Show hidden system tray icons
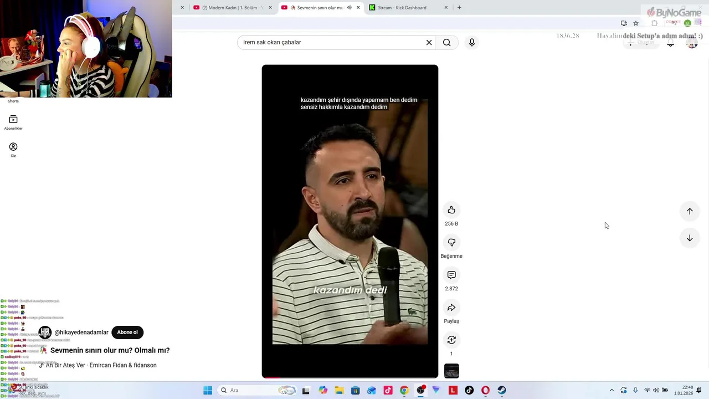The image size is (709, 399). tap(612, 390)
